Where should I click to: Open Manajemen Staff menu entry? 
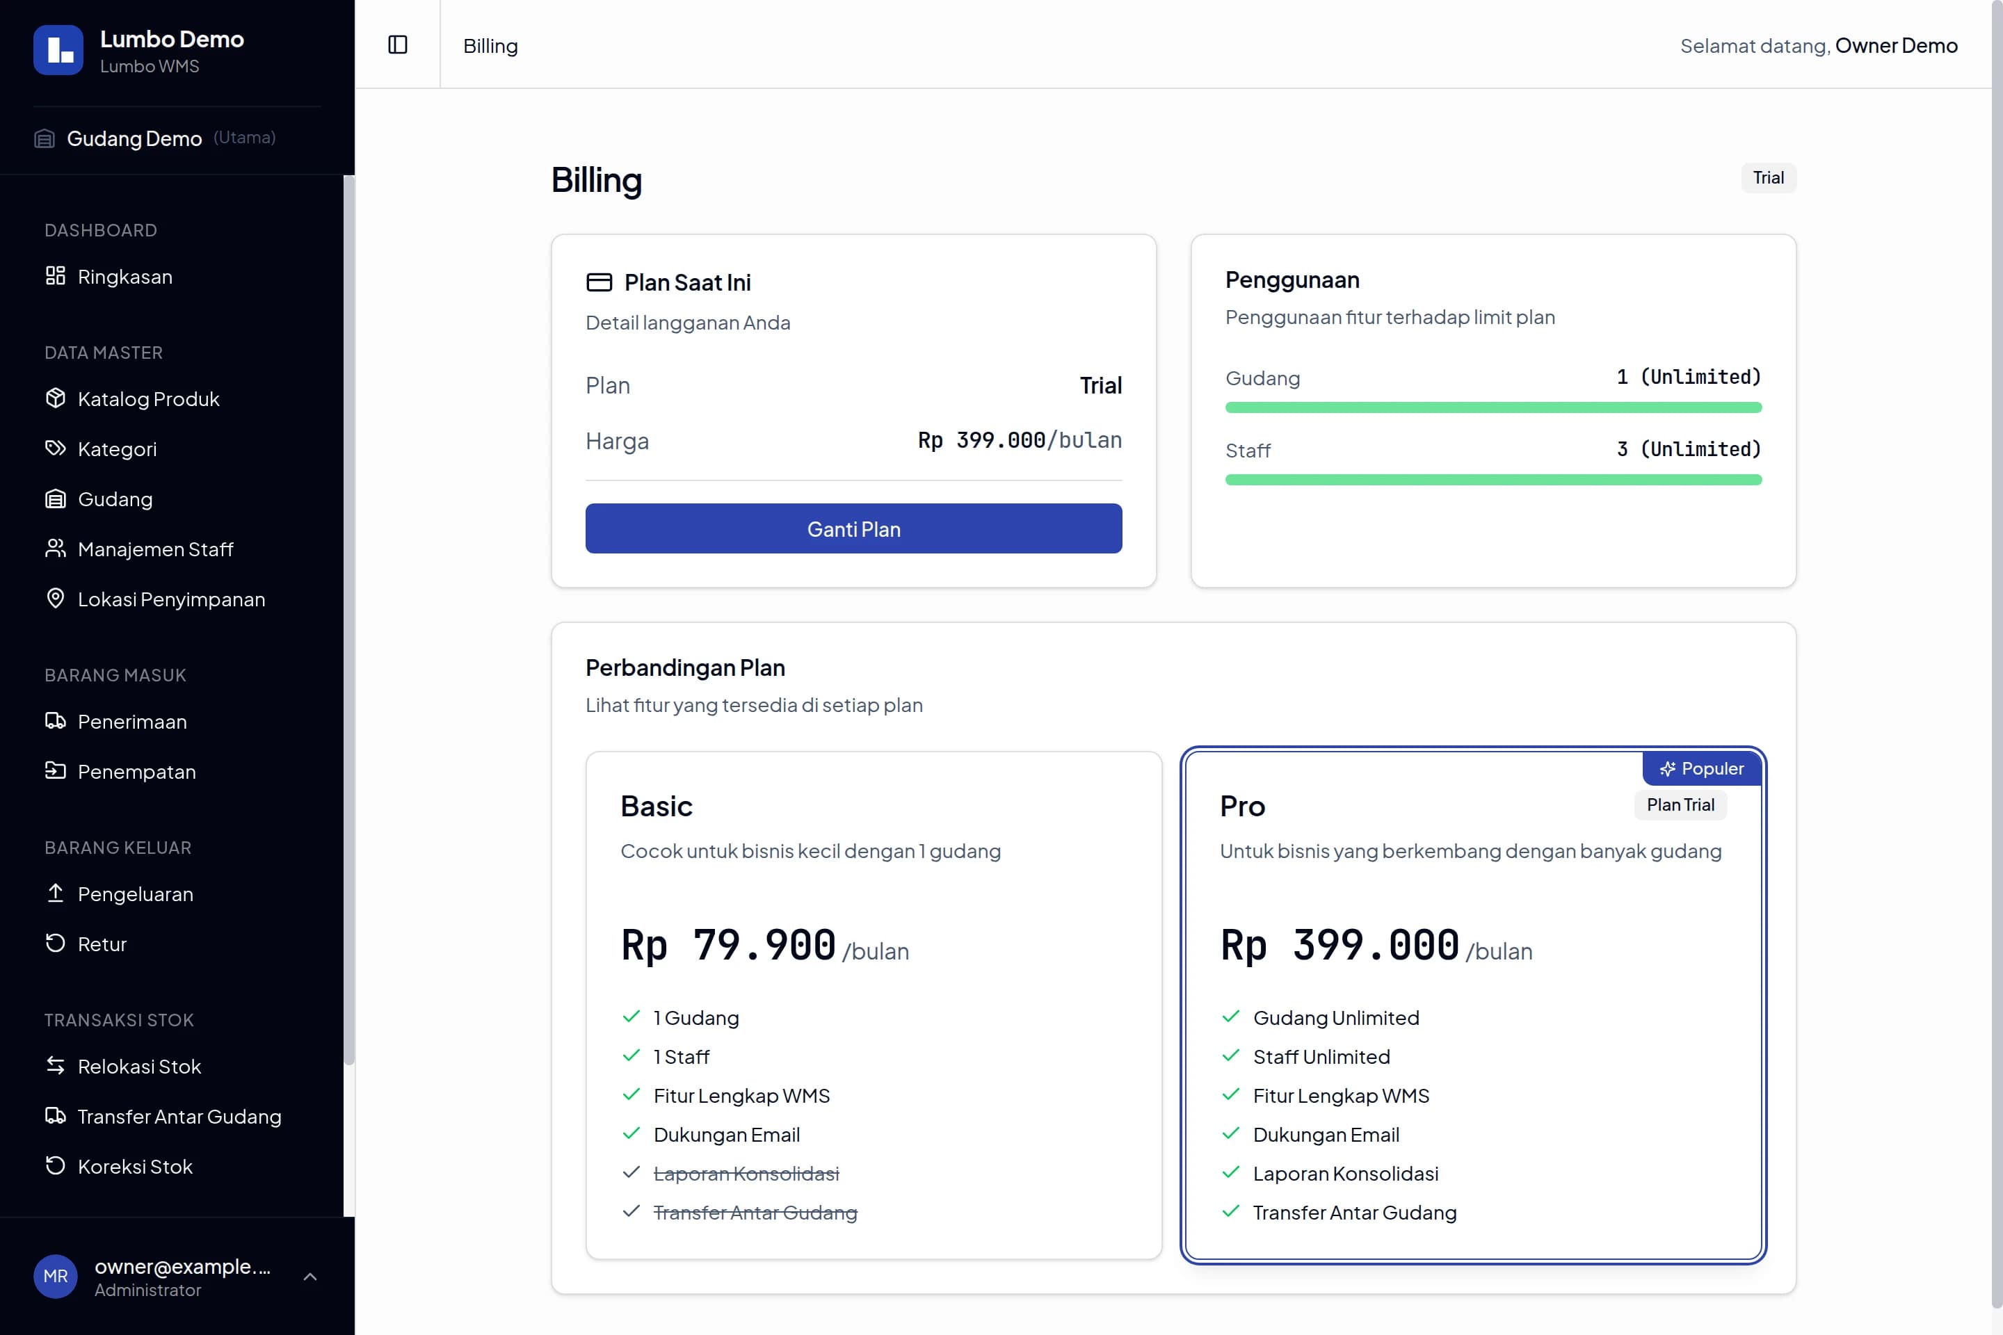pos(177,549)
